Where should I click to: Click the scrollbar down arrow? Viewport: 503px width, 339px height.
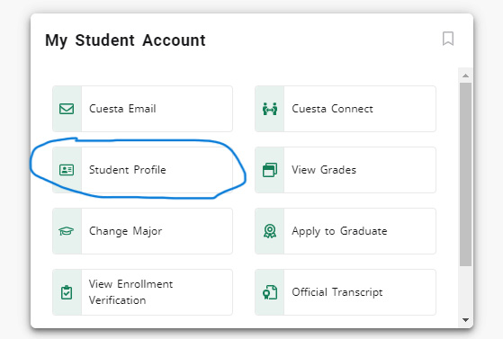(x=465, y=320)
